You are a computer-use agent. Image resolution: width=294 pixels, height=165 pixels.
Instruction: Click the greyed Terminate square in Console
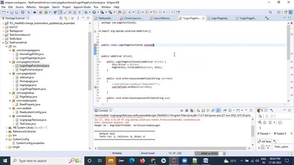pos(182,110)
